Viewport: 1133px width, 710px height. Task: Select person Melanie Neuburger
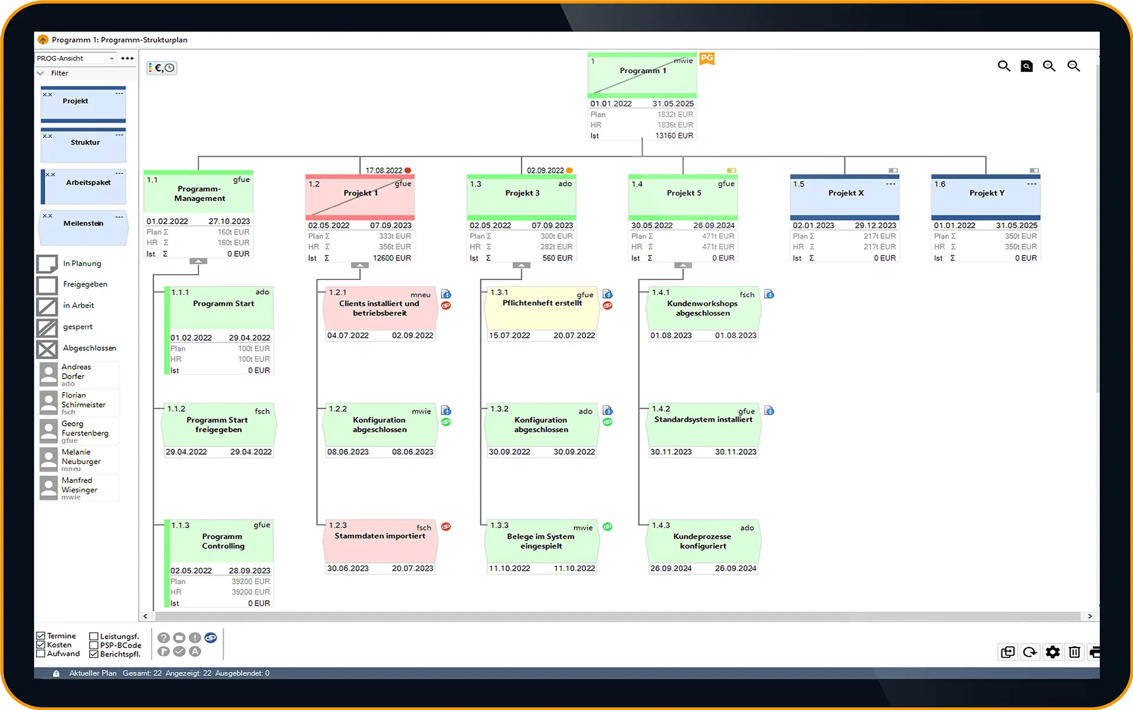(79, 460)
